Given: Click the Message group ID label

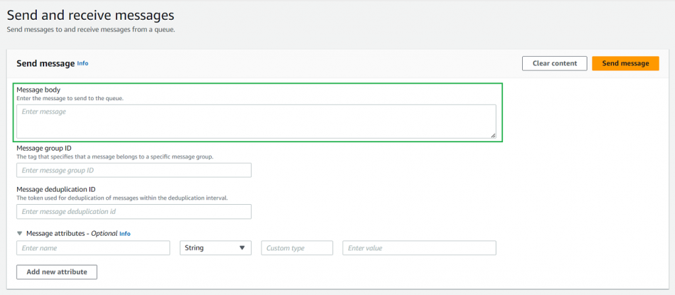Looking at the screenshot, I should tap(44, 148).
